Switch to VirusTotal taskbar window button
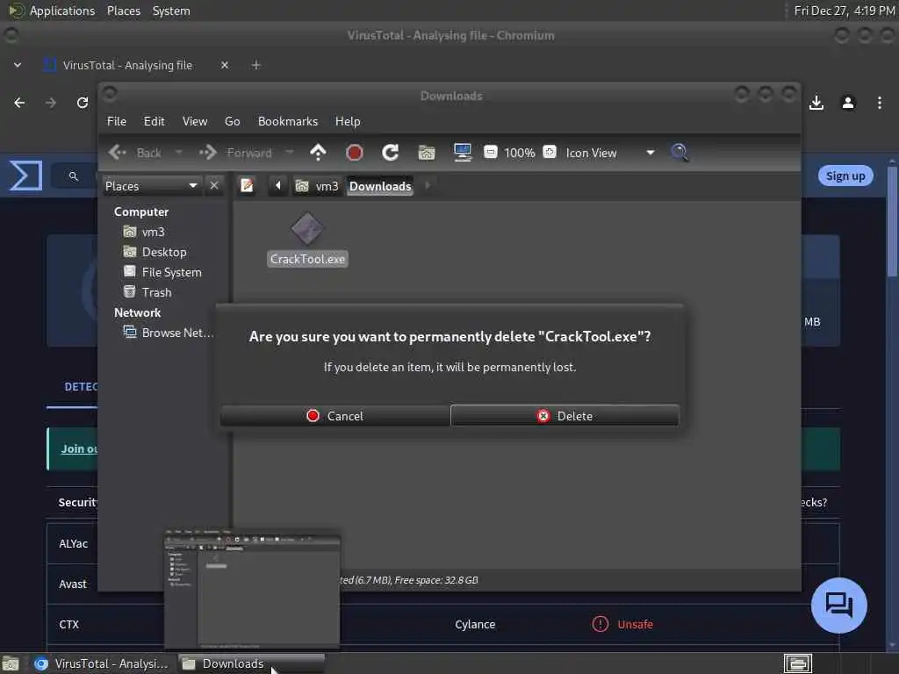This screenshot has height=674, width=899. tap(102, 663)
